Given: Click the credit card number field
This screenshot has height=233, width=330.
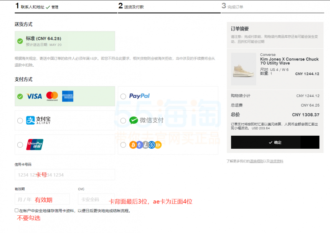Looking at the screenshot, I should [65, 175].
